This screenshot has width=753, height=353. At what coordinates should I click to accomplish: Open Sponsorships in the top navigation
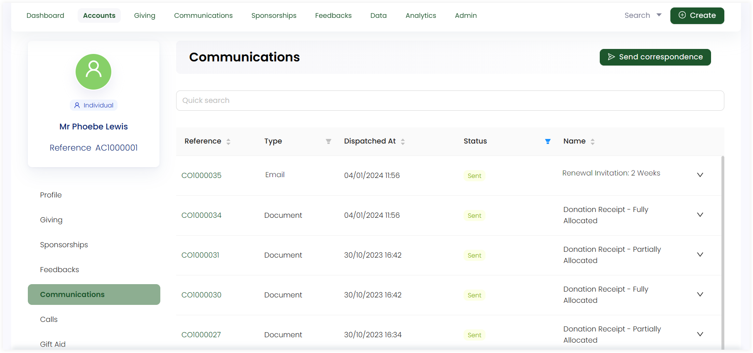click(x=274, y=15)
